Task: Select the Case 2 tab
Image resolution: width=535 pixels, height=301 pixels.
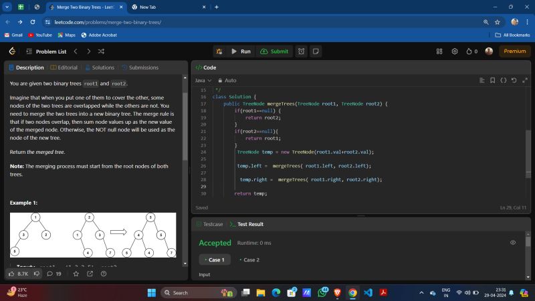Action: point(250,260)
